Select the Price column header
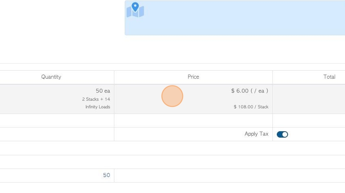 (193, 77)
